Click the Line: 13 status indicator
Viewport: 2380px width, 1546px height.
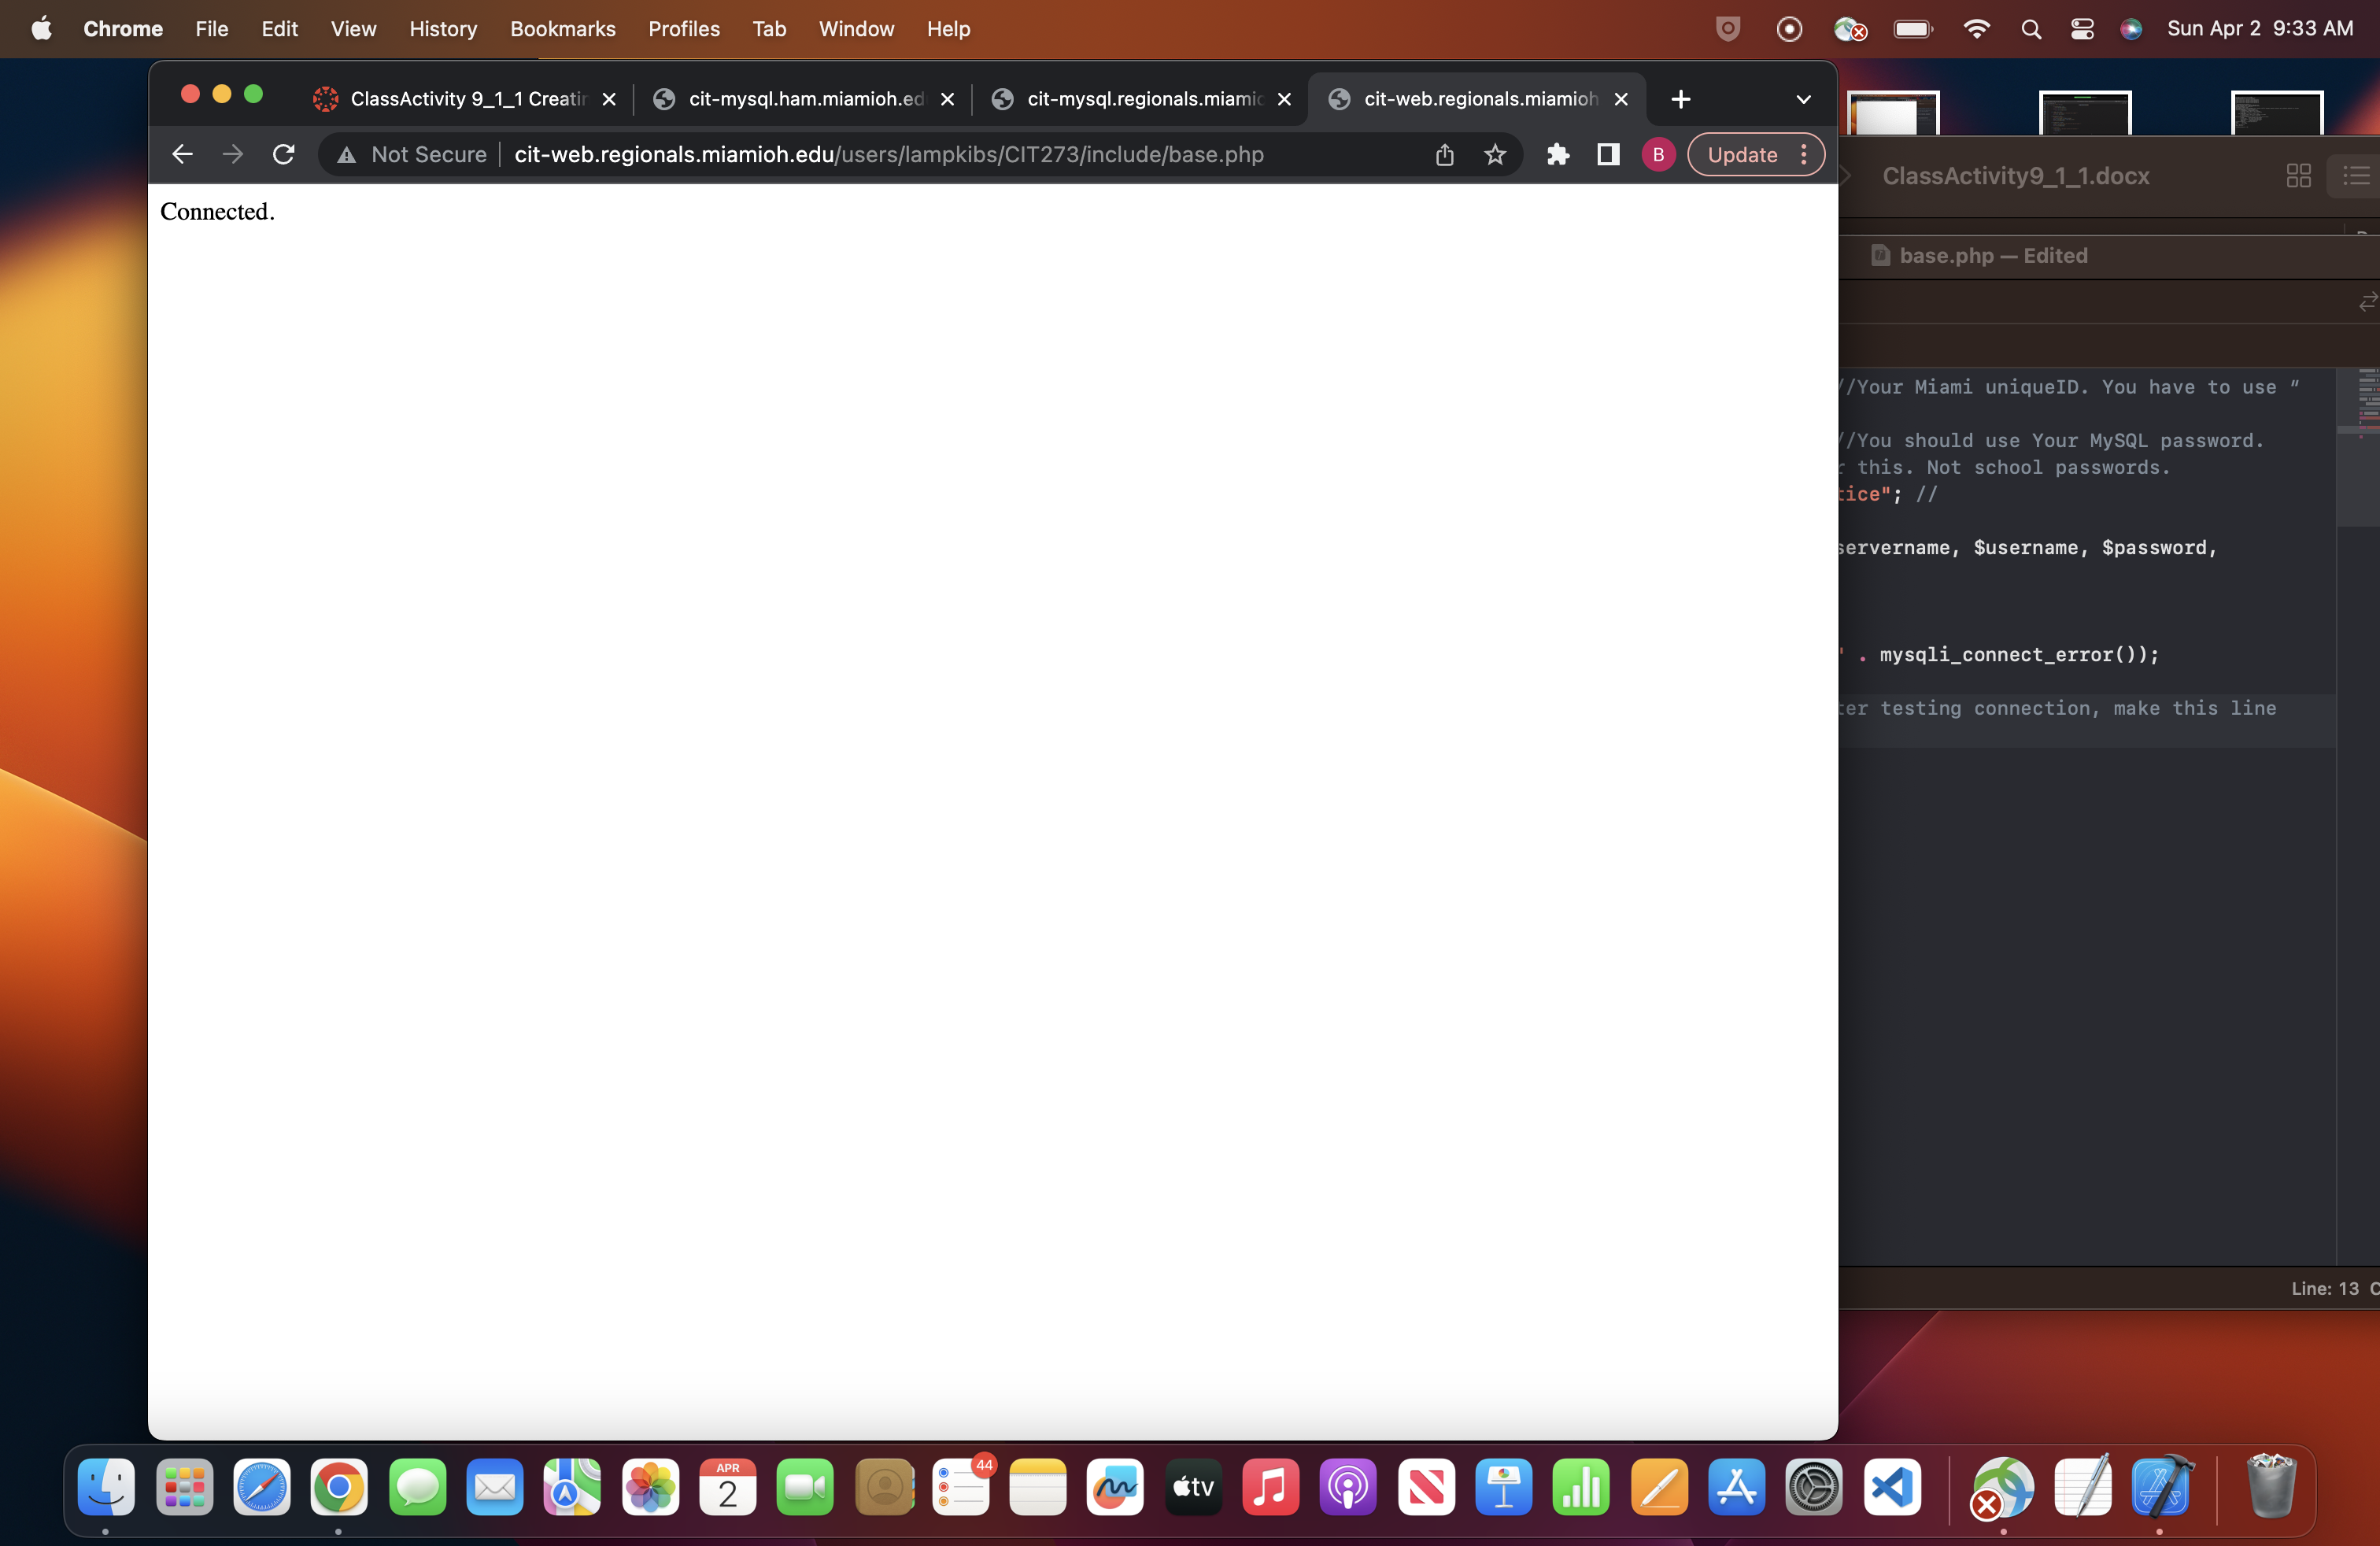point(2324,1289)
